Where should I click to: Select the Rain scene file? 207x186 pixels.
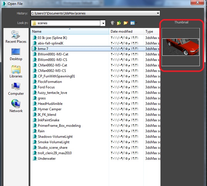[41, 131]
